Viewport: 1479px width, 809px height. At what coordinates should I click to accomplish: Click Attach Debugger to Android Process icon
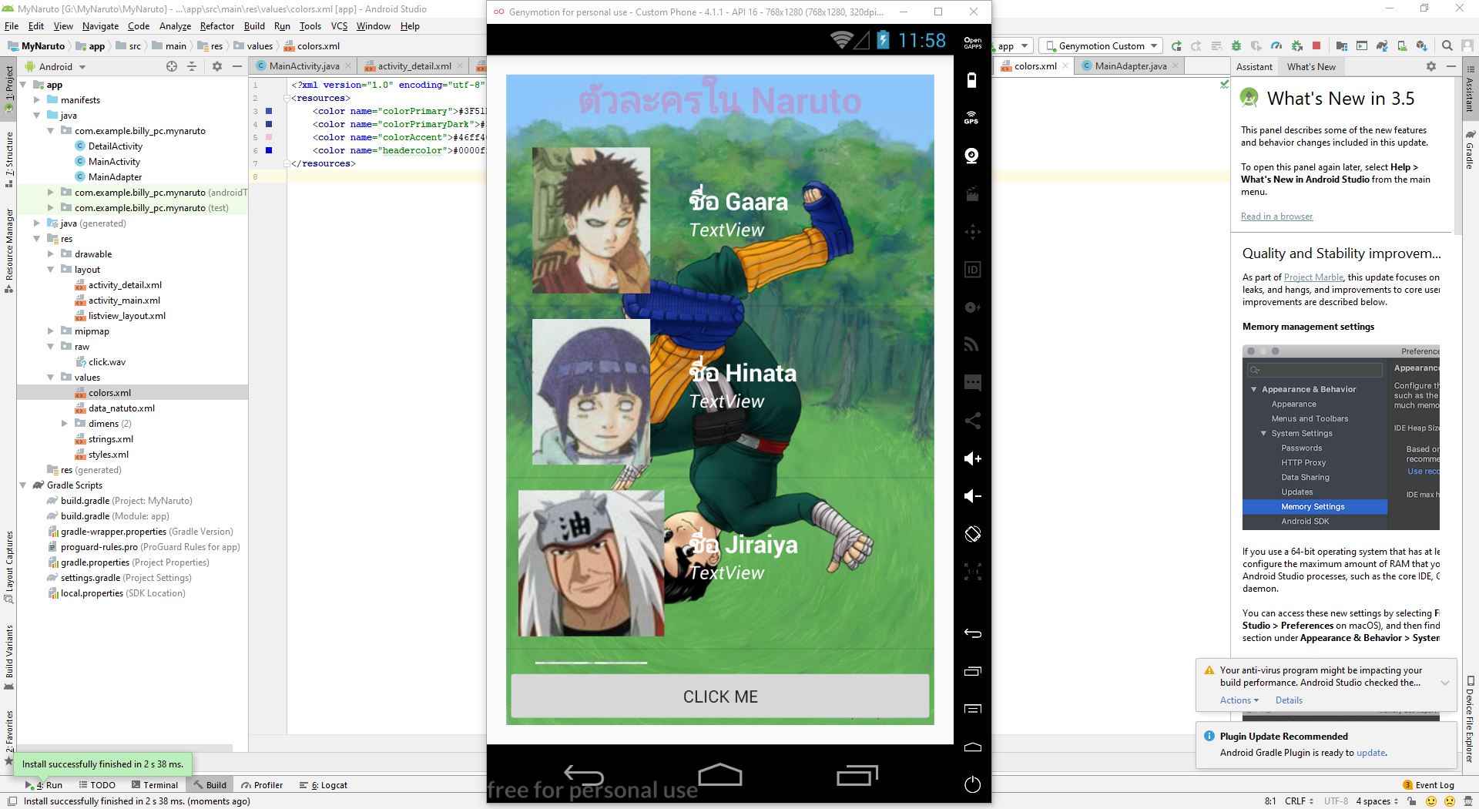coord(1297,46)
